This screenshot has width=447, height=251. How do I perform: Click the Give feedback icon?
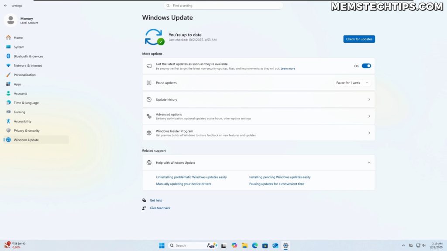coord(144,208)
